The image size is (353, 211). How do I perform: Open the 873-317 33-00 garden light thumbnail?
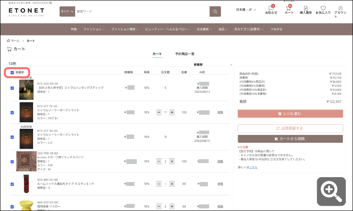click(26, 138)
